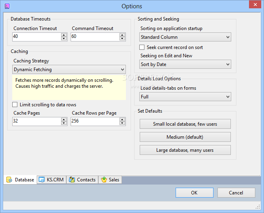Switch to the KS.CRM tab
The image size is (264, 213).
tap(51, 180)
